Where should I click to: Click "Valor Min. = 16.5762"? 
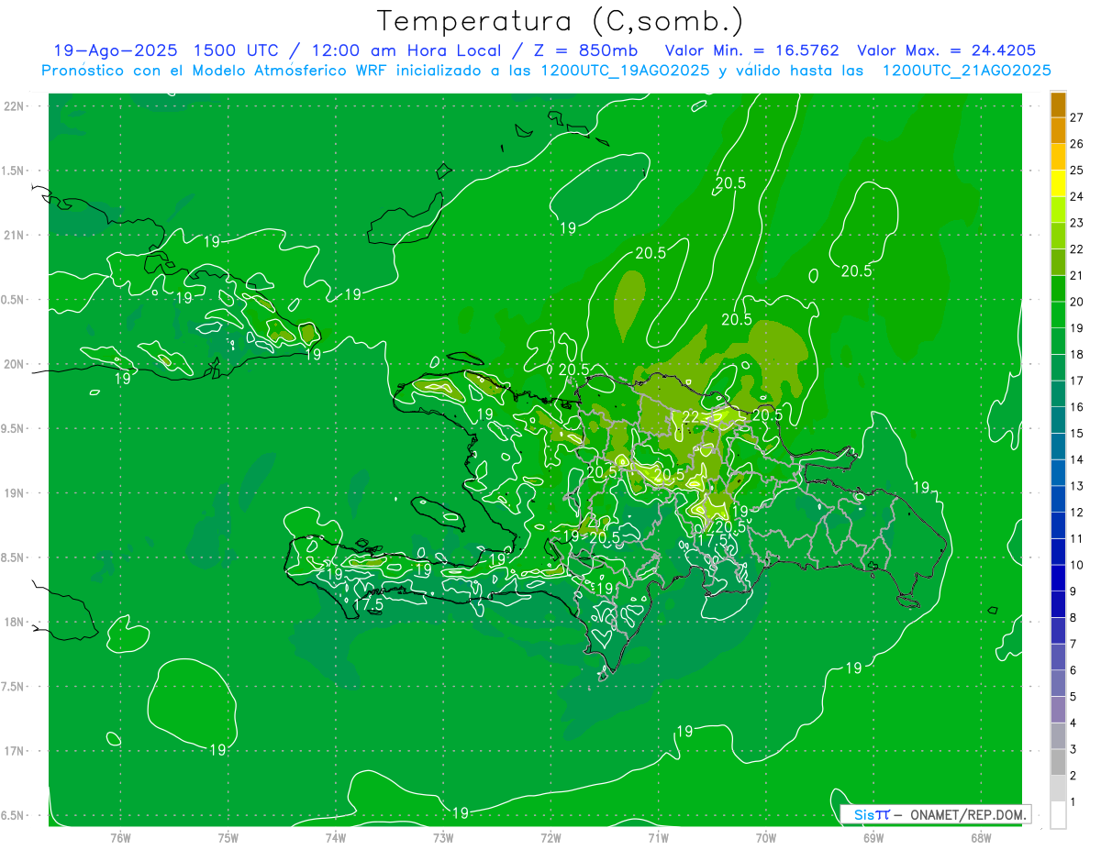(752, 50)
